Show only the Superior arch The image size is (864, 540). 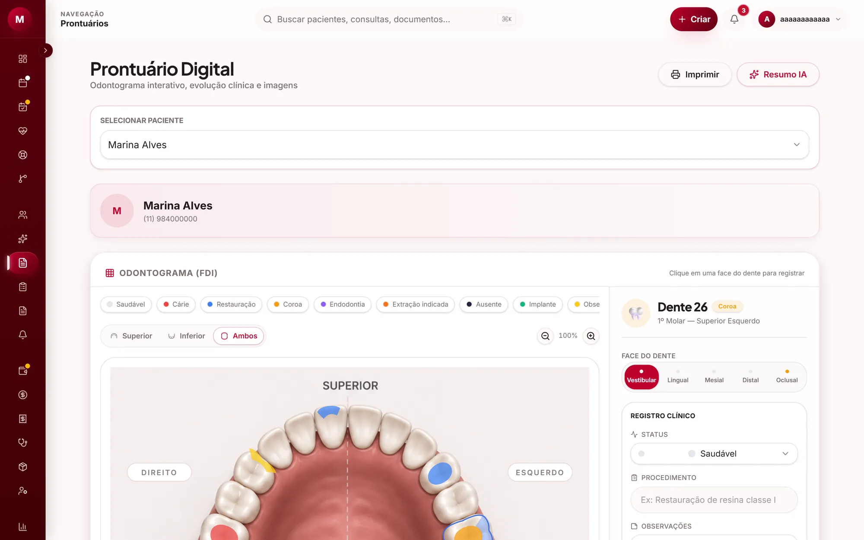click(132, 336)
